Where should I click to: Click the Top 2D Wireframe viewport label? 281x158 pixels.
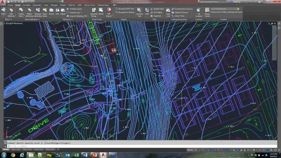tap(14, 23)
